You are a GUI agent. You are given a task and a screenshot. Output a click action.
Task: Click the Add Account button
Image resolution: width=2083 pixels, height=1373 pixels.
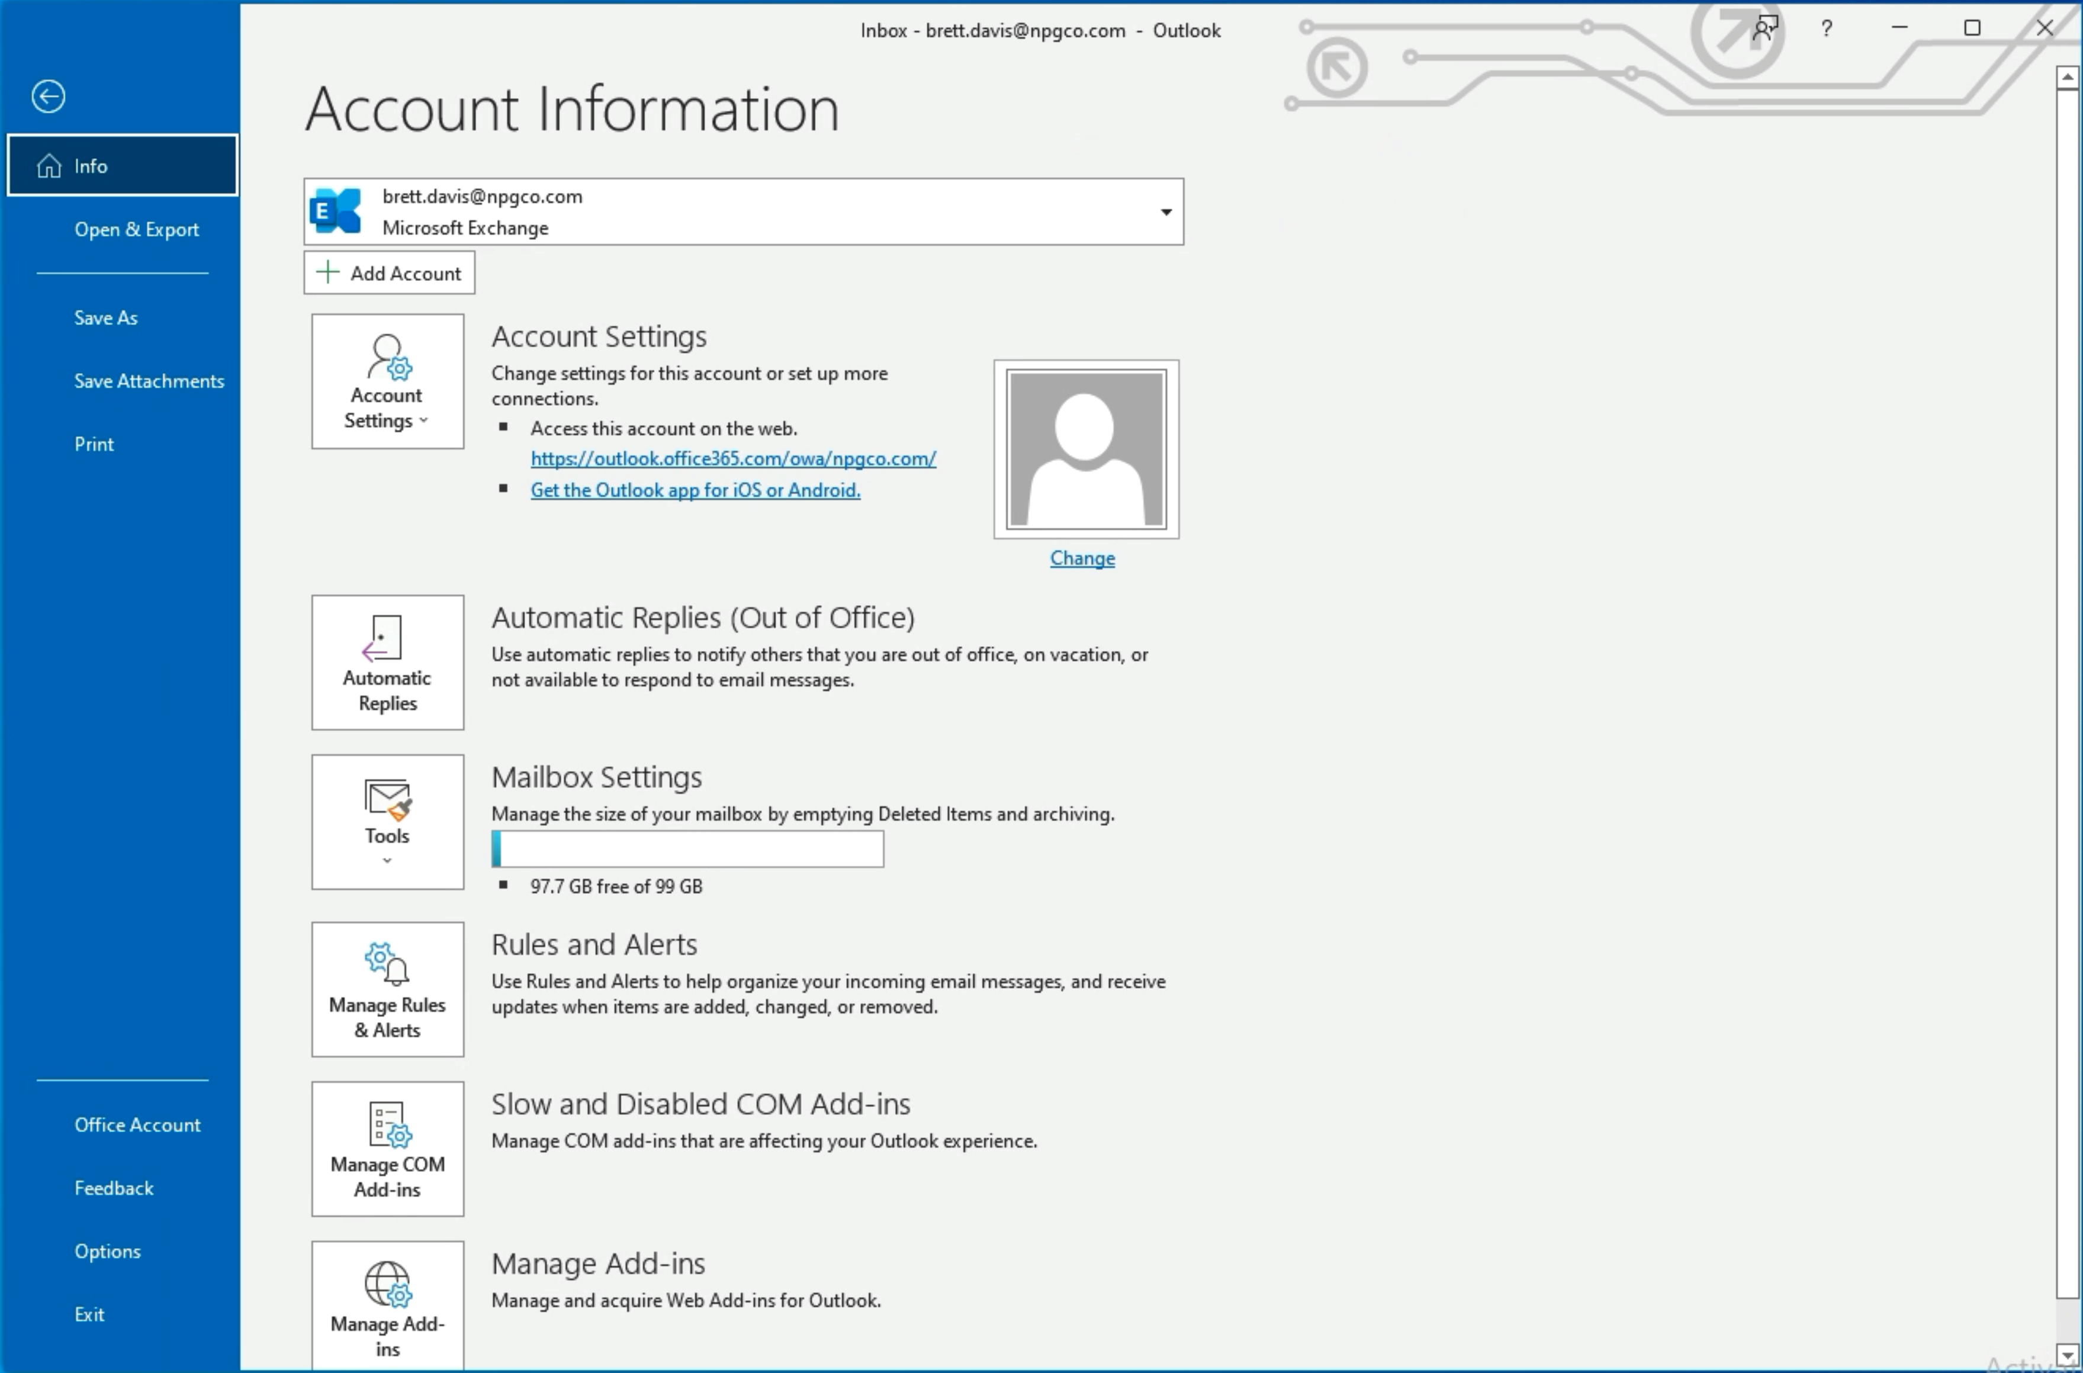pos(390,273)
